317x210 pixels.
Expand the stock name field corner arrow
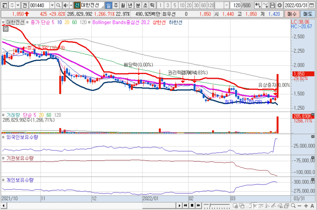102,7
